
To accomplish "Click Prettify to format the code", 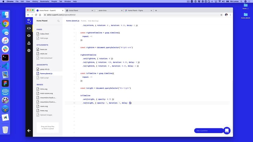I will 83,21.
